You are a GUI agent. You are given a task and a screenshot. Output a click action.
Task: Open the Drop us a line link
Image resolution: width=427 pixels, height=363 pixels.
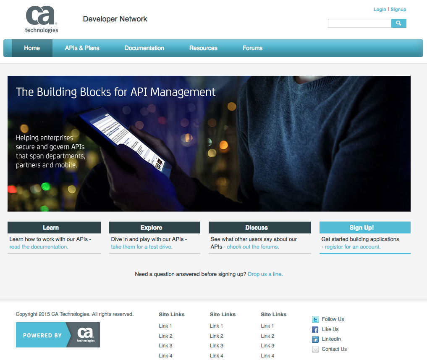(x=265, y=274)
